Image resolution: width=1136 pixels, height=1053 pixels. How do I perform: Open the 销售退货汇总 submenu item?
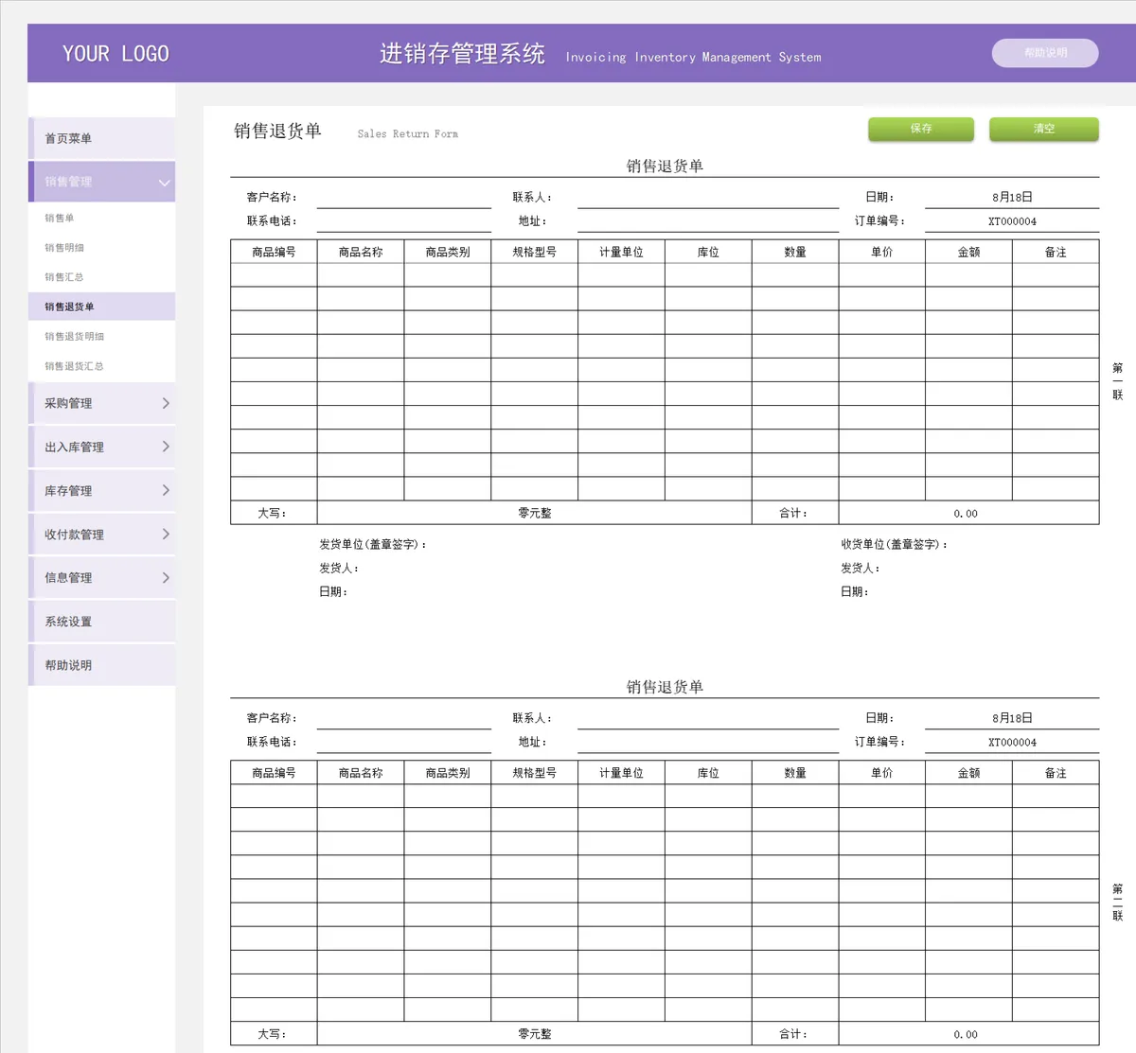[x=74, y=366]
